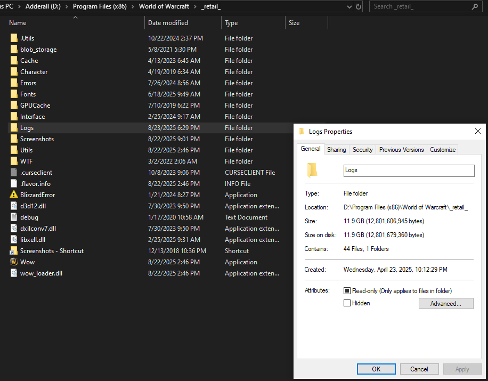488x381 pixels.
Task: Click Adderall (D:) breadcrumb segment
Action: [43, 6]
